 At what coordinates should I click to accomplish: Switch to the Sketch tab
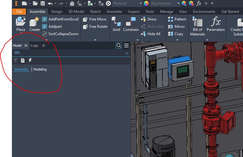[95, 12]
